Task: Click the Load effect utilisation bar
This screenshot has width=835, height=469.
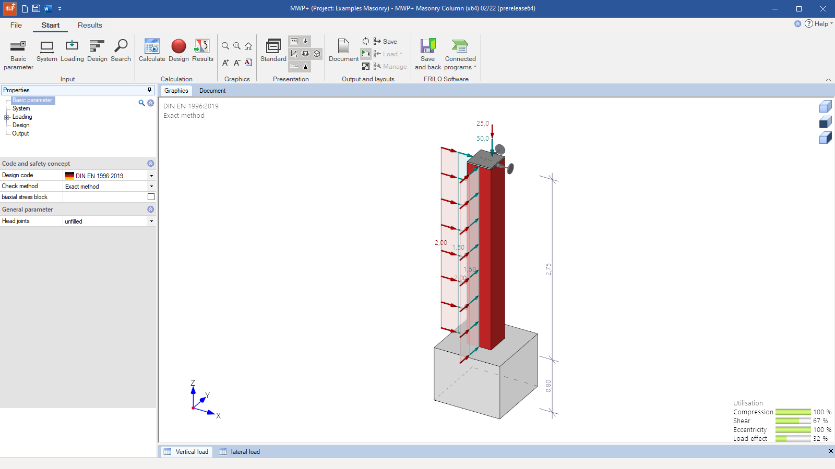Action: [x=793, y=439]
